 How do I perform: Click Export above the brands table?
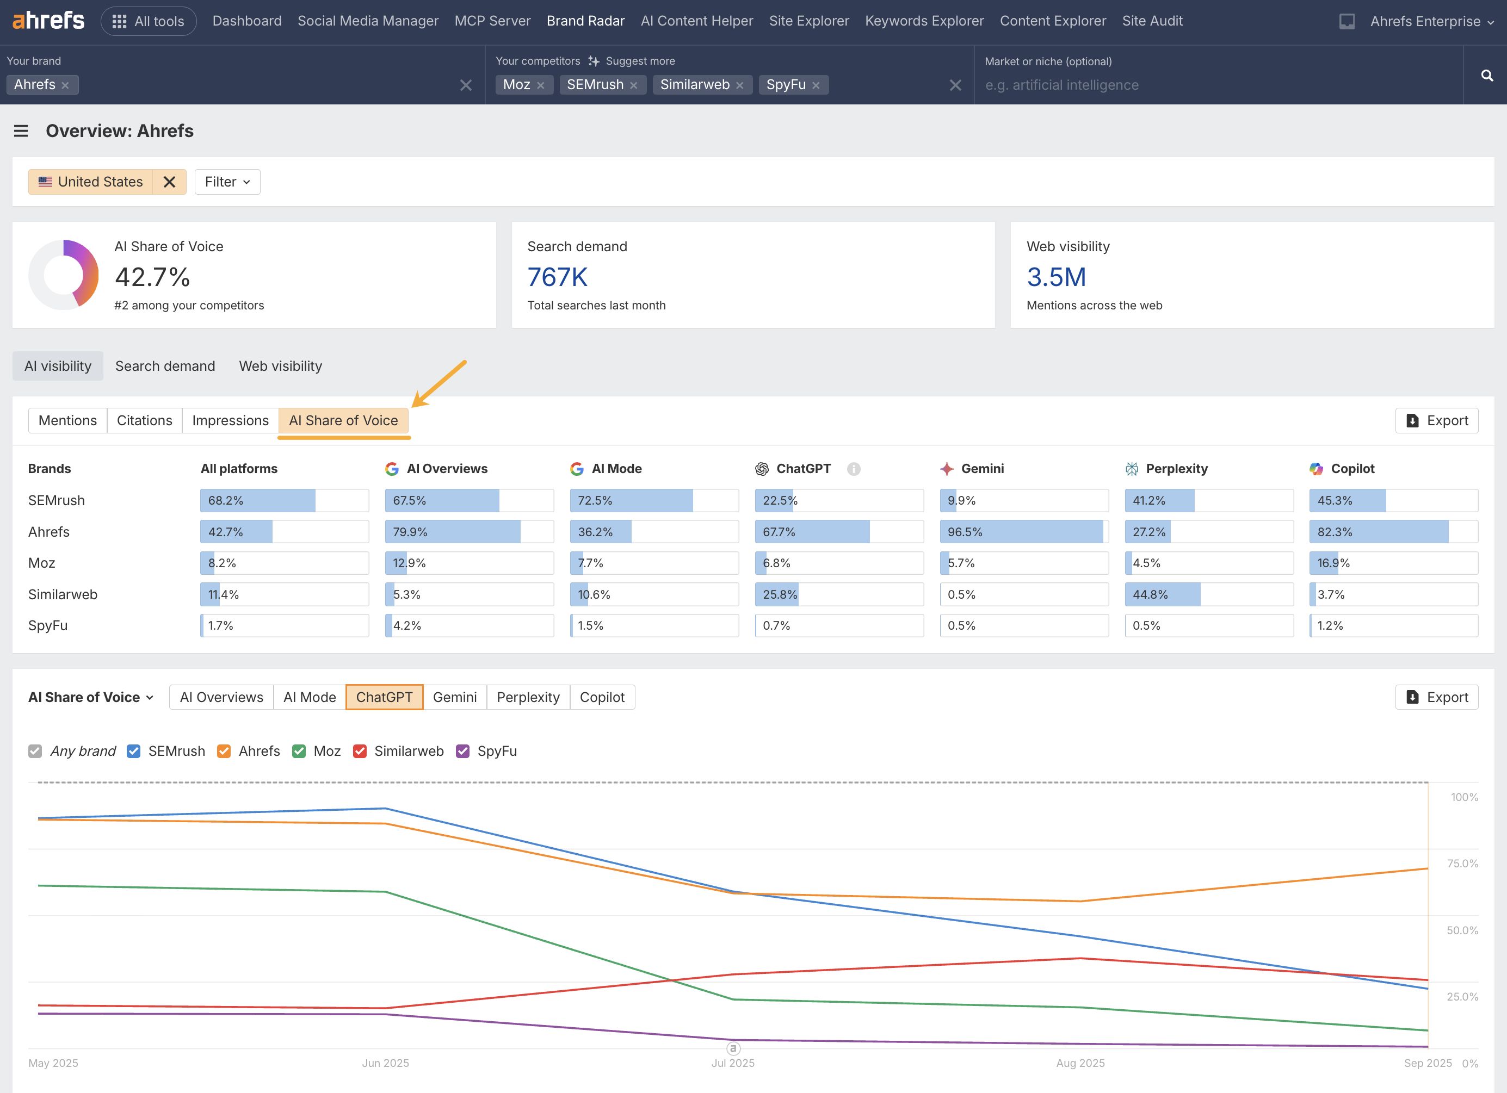(x=1437, y=420)
